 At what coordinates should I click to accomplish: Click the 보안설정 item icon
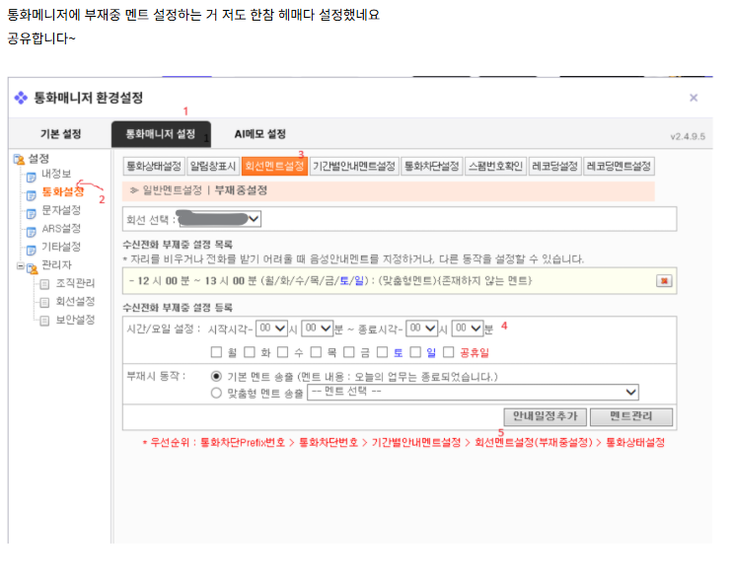click(44, 321)
